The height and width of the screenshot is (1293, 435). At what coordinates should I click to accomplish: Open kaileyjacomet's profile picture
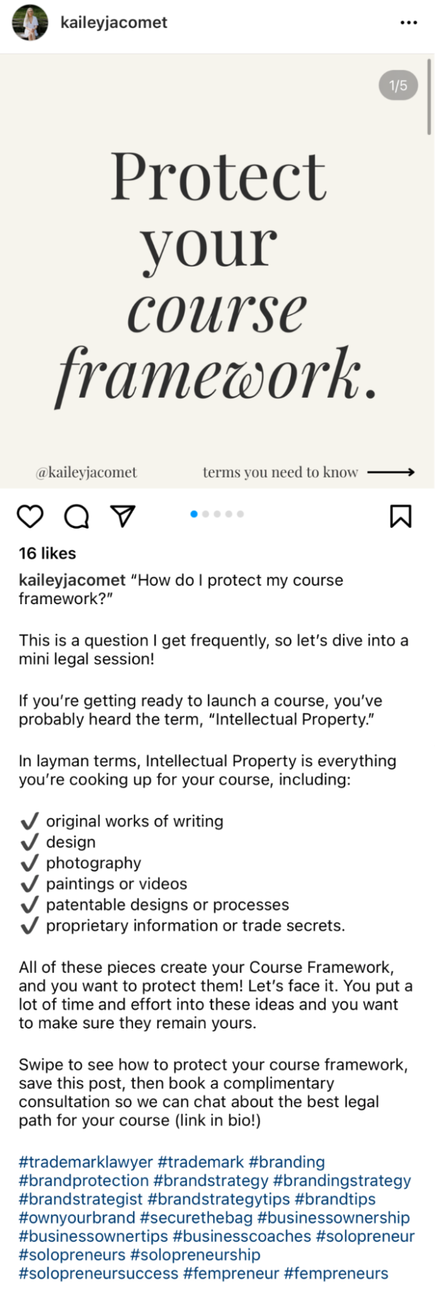coord(30,23)
